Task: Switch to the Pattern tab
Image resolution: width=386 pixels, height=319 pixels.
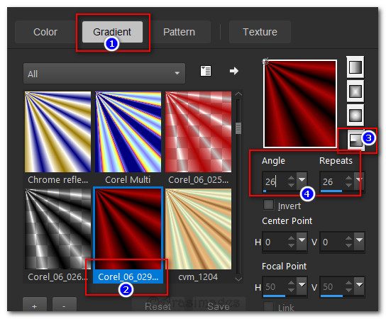Action: (x=180, y=32)
